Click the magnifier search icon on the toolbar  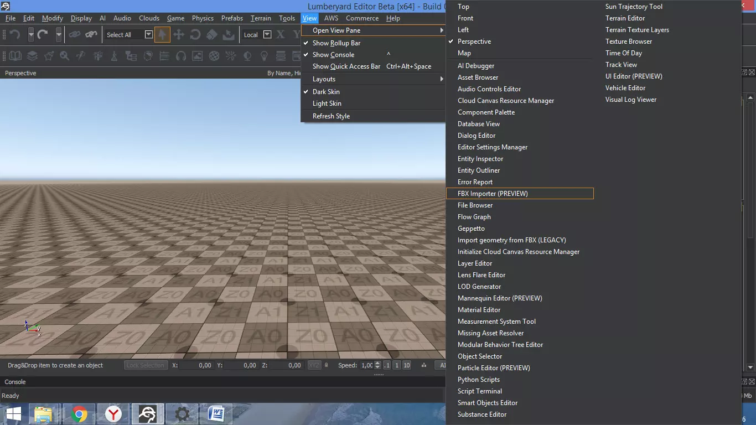point(65,55)
